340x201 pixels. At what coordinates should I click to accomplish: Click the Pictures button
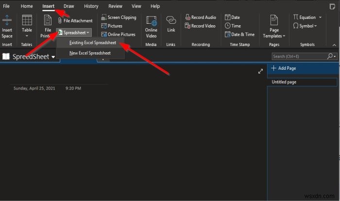(112, 26)
